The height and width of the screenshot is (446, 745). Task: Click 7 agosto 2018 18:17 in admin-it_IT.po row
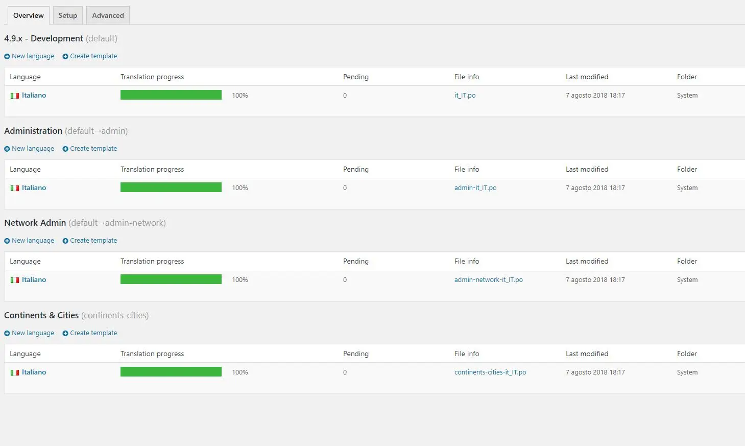[x=595, y=188]
